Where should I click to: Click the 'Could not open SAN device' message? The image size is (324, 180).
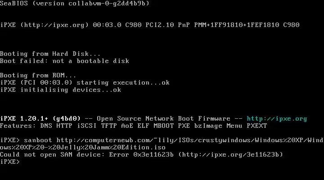(x=52, y=155)
